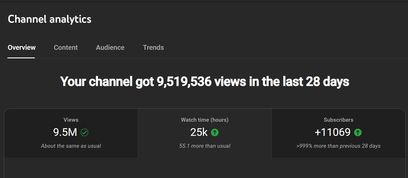Click the empty chart area below the cards
Screen dimensions: 408x178
pos(205,168)
